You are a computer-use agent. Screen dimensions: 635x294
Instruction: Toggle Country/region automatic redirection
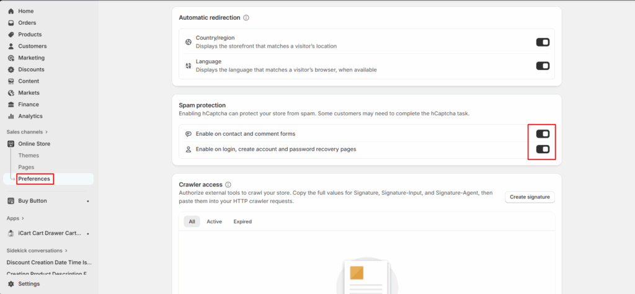(543, 42)
